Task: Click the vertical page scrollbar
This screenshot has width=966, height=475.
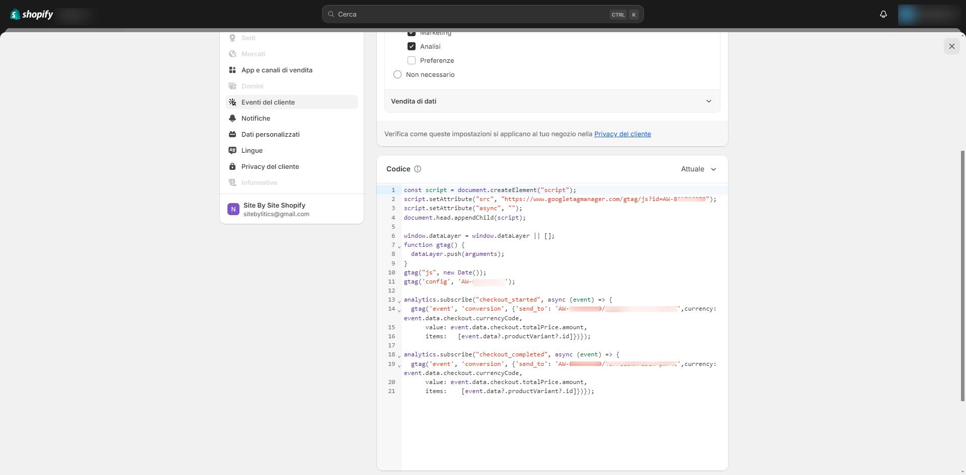Action: (x=963, y=275)
